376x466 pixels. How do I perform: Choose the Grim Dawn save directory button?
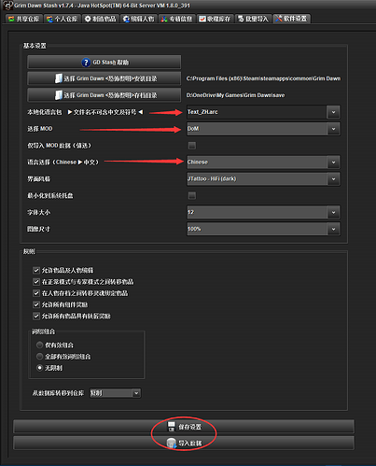[104, 95]
